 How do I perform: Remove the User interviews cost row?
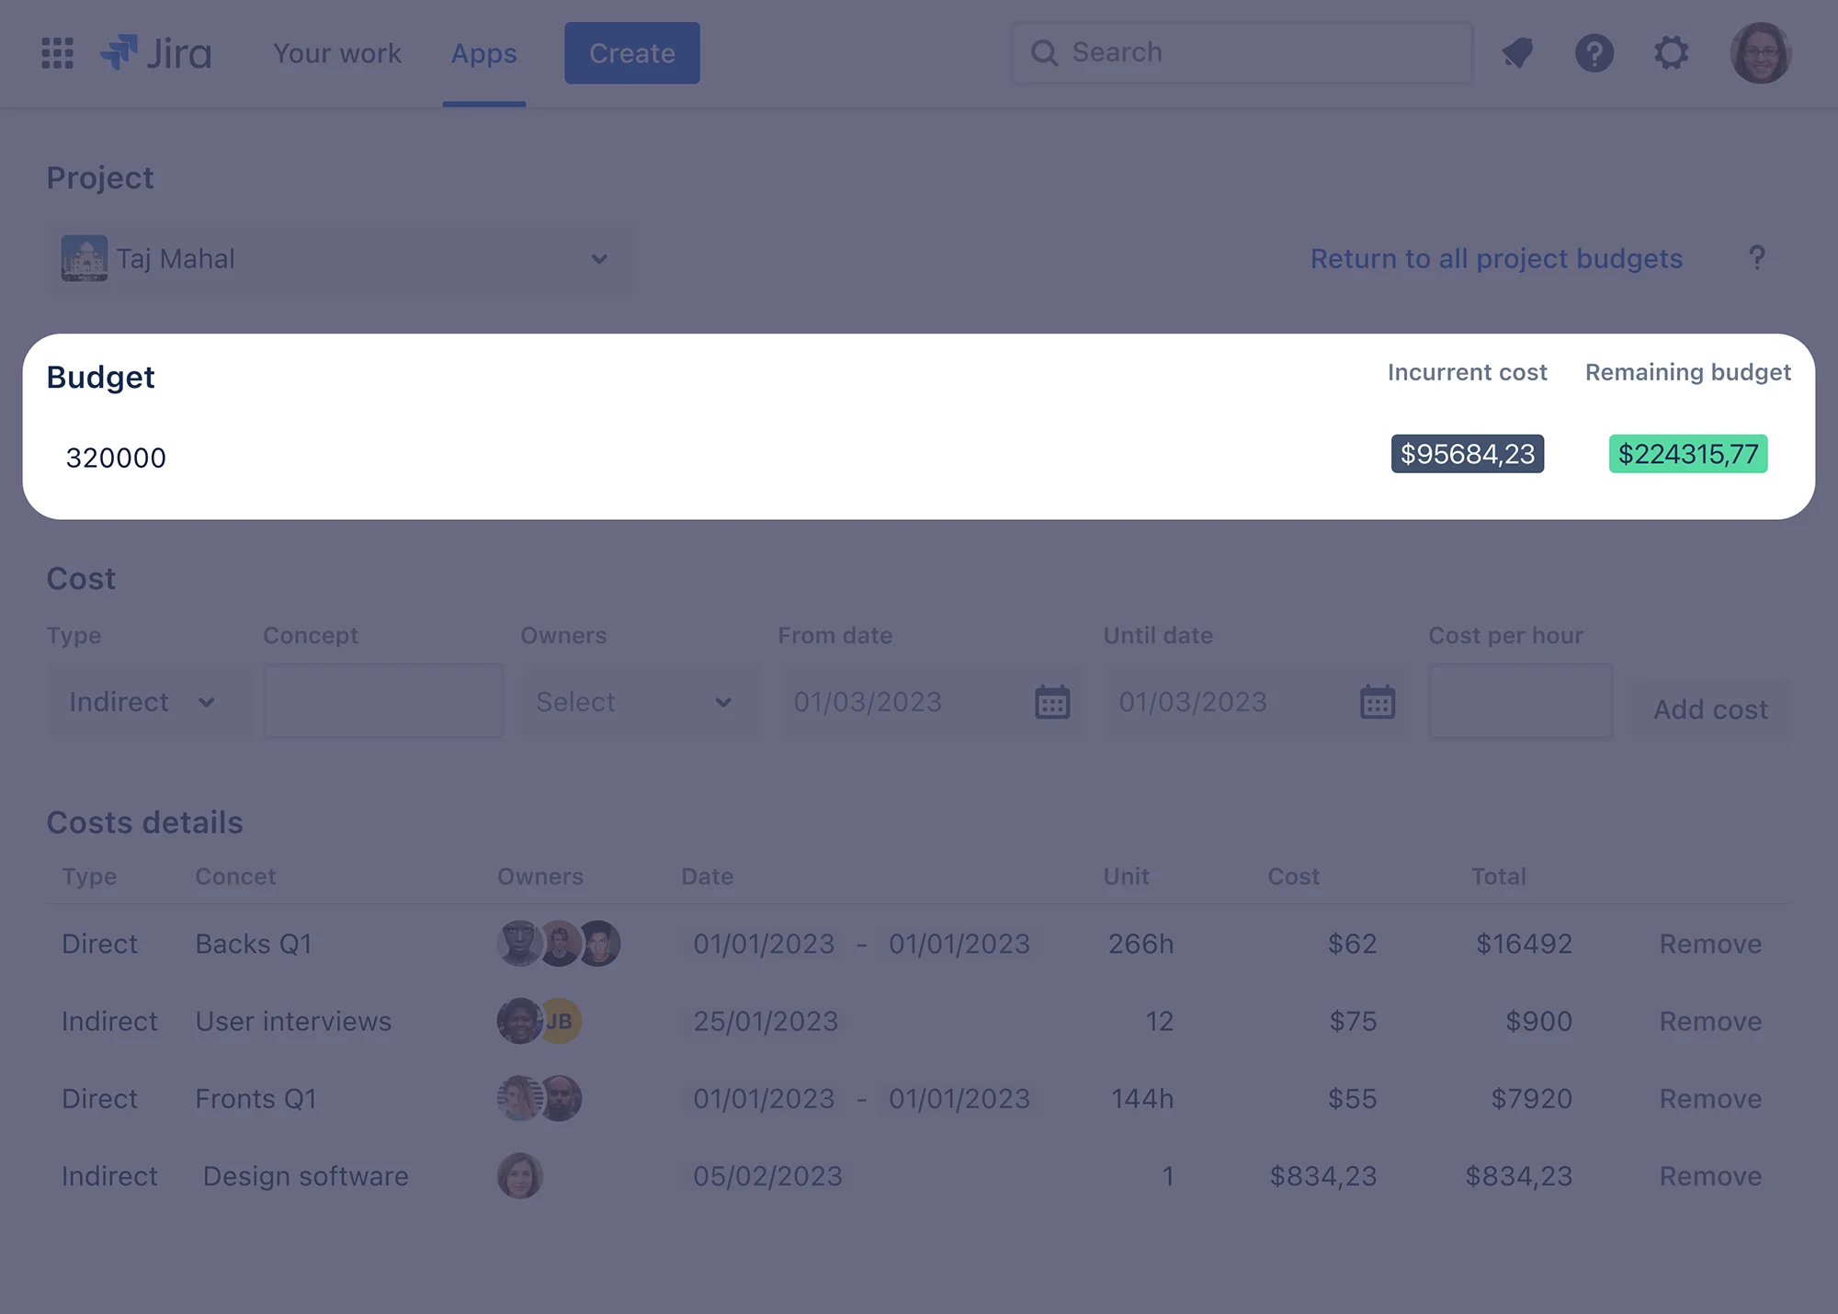pos(1710,1021)
